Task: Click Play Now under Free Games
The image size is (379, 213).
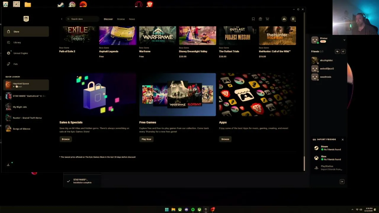Action: 146,139
